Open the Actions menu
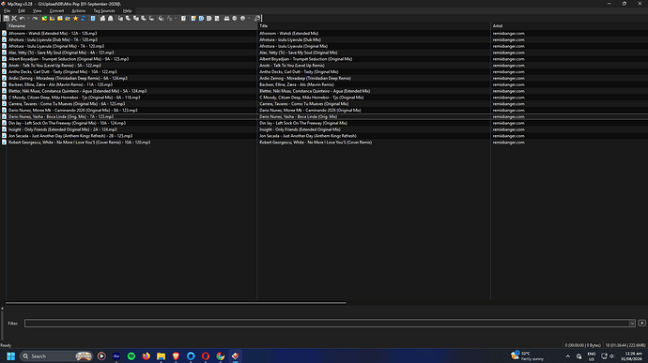 pos(79,10)
